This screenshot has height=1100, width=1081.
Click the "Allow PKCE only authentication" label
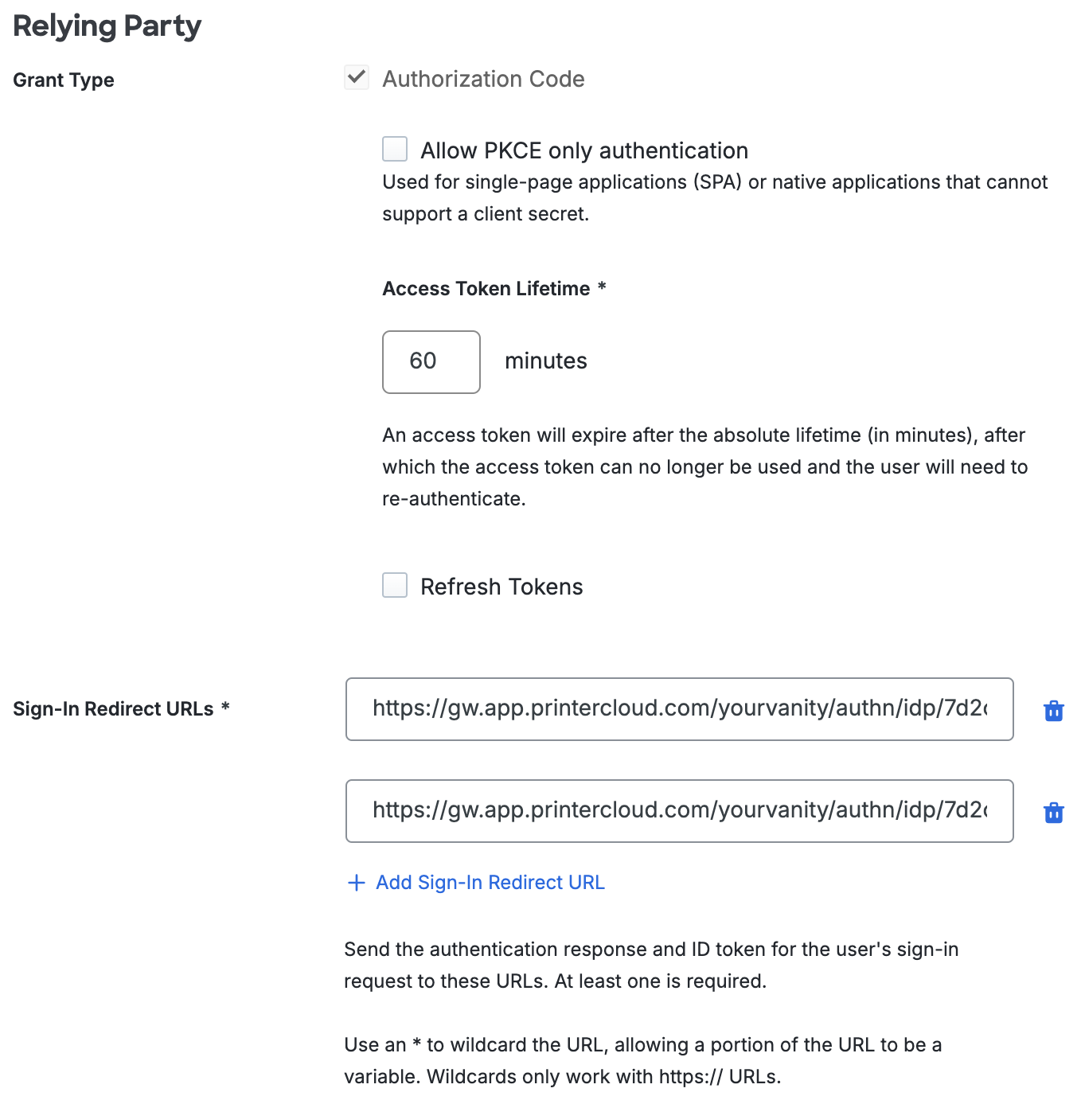pyautogui.click(x=584, y=150)
